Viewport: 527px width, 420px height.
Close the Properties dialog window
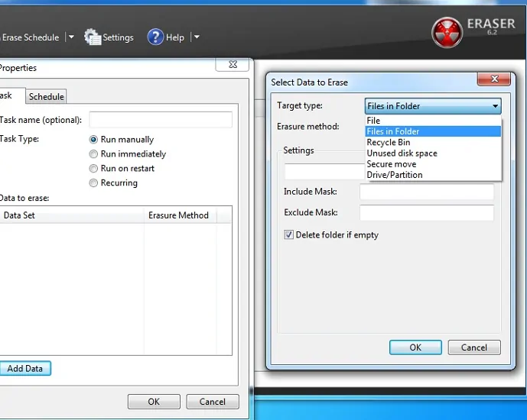pos(233,64)
